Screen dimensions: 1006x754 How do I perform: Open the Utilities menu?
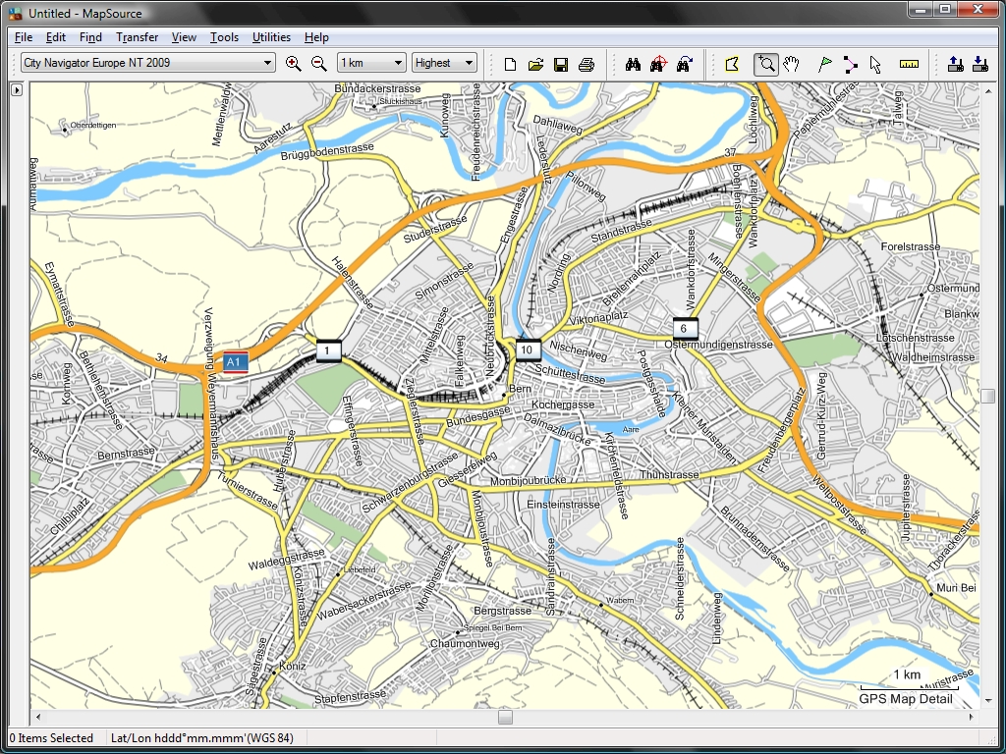[271, 37]
